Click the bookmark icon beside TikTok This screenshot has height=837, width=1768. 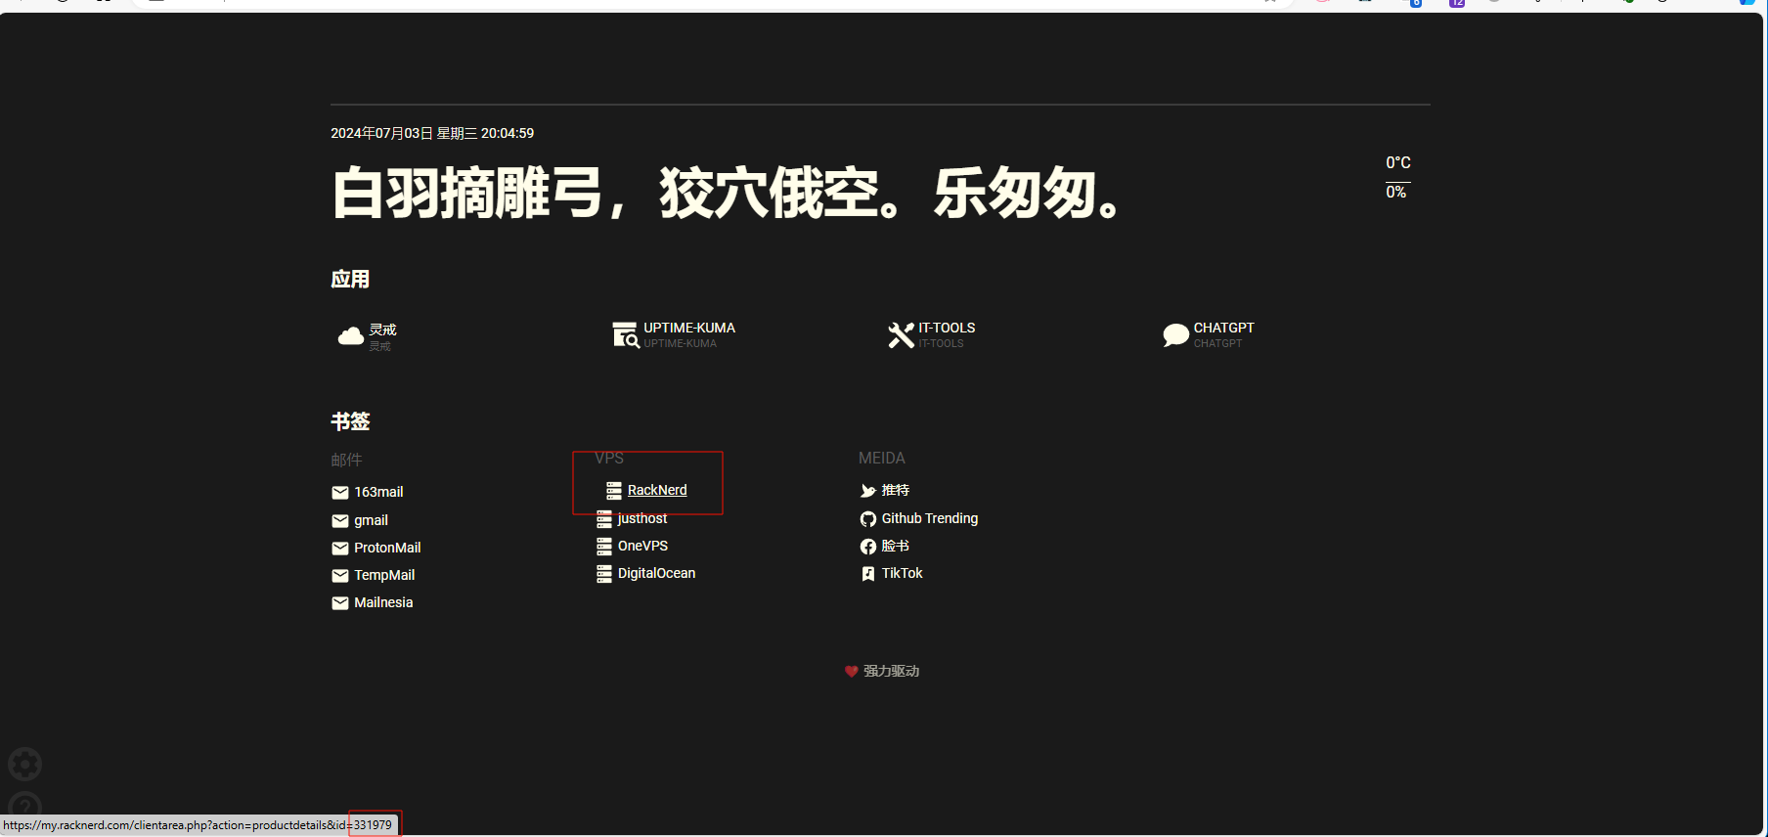coord(868,574)
